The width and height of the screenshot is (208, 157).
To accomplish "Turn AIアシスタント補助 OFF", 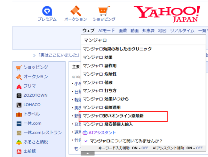I will point(199,148).
